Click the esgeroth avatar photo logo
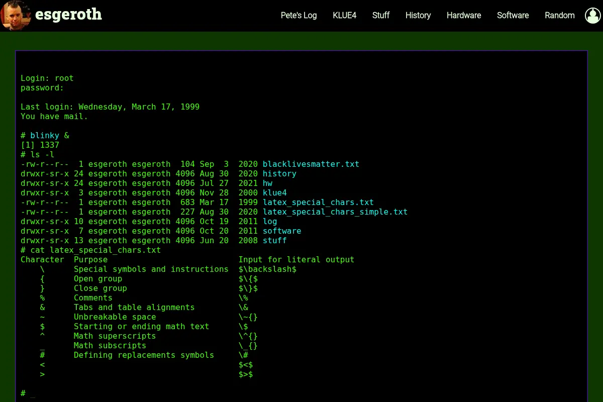 pos(16,15)
